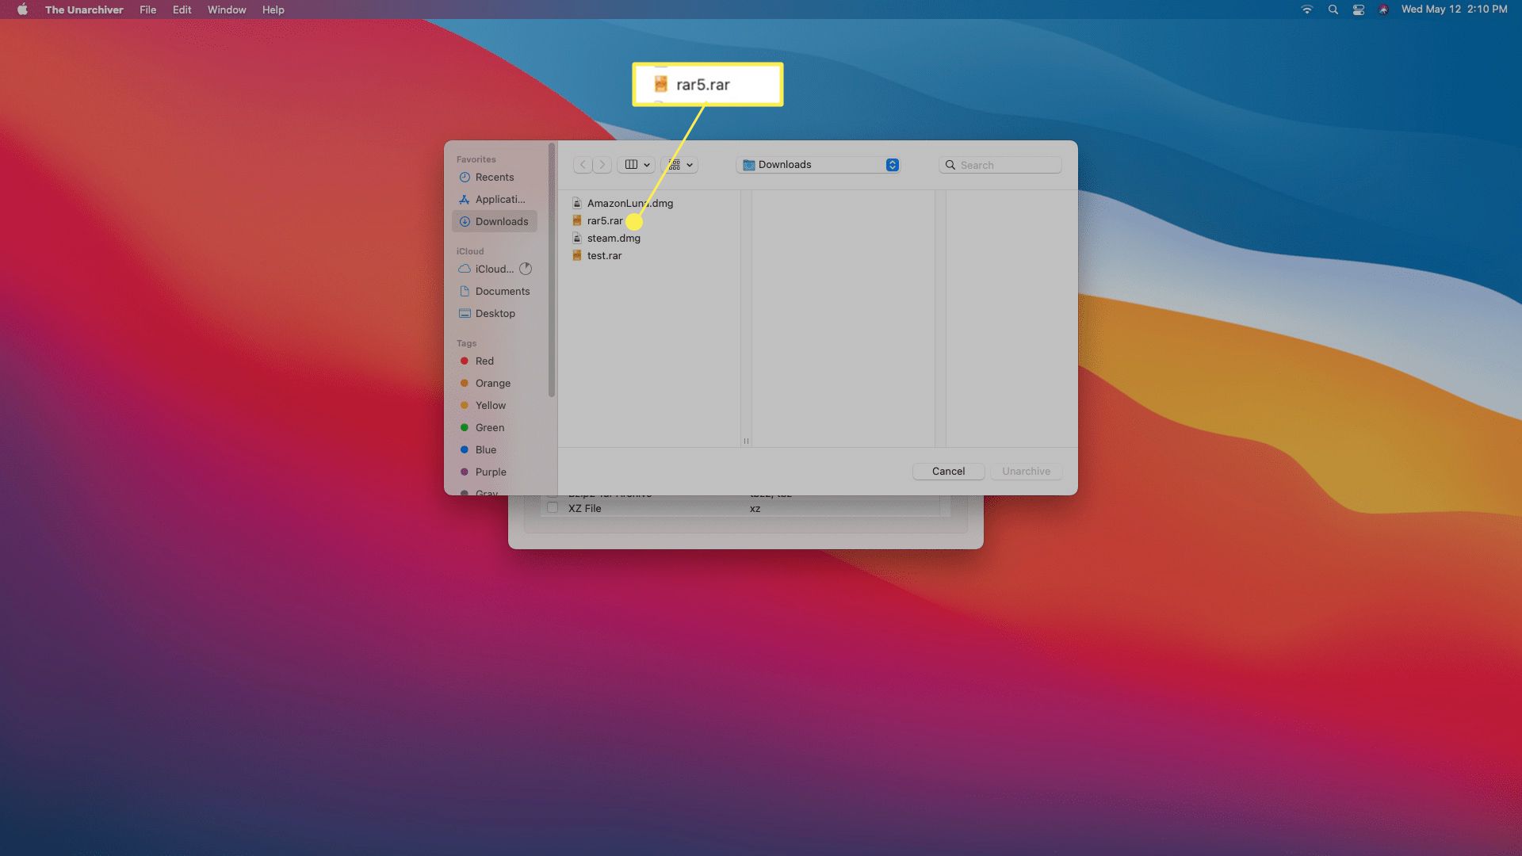This screenshot has height=856, width=1522.
Task: Toggle the XZ File checkbox at bottom
Action: (552, 508)
